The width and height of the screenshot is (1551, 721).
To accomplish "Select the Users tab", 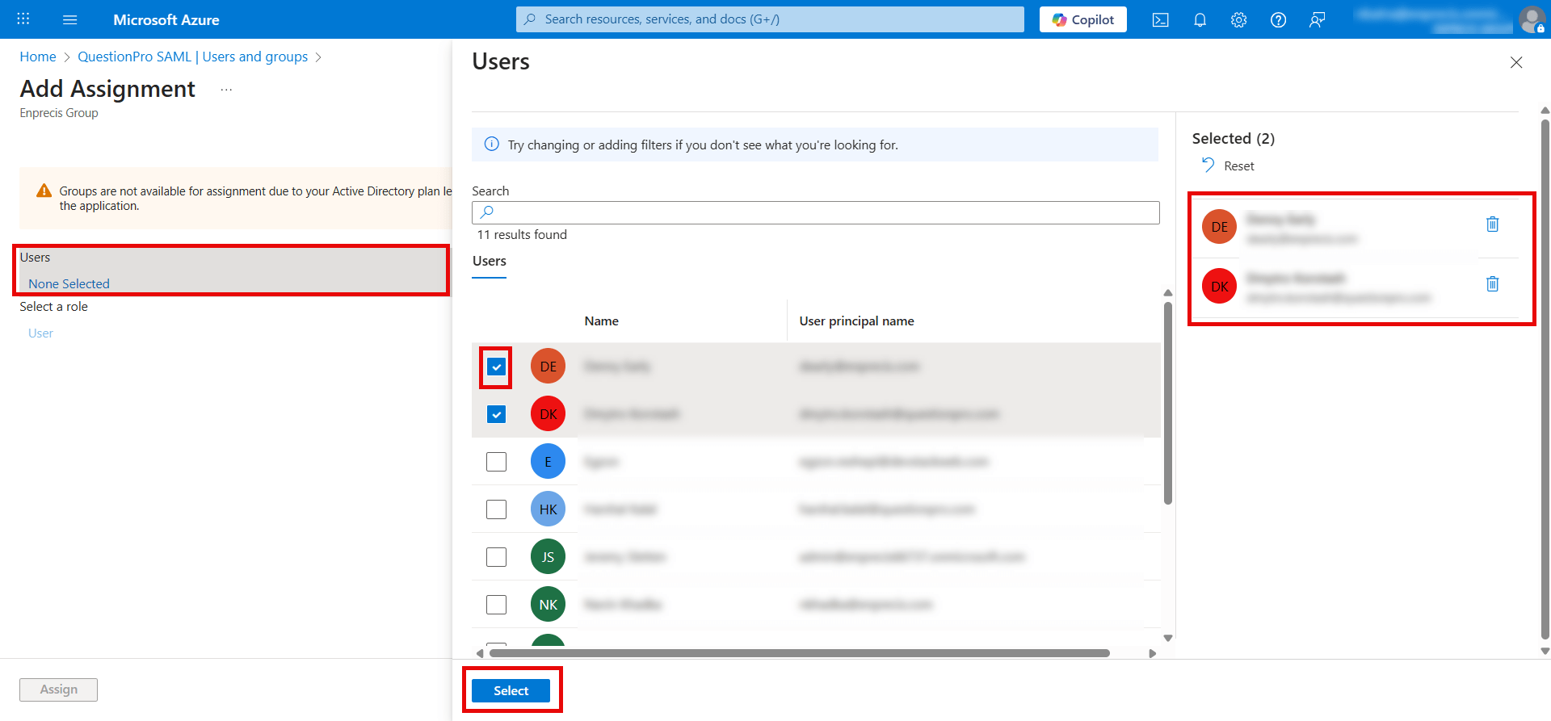I will [x=489, y=262].
